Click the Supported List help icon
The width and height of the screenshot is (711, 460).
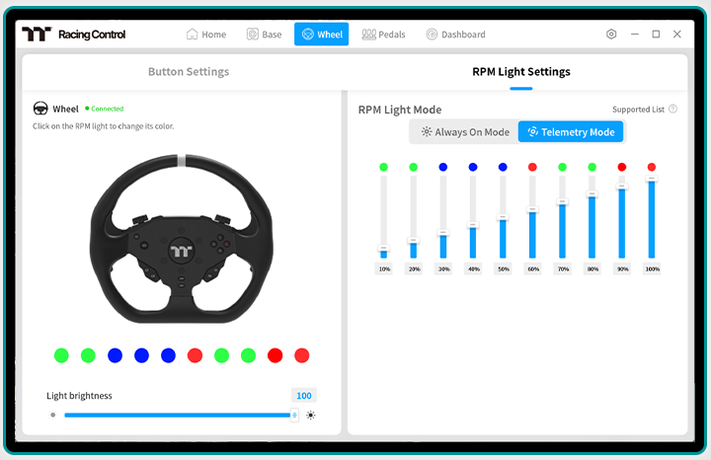click(x=672, y=109)
